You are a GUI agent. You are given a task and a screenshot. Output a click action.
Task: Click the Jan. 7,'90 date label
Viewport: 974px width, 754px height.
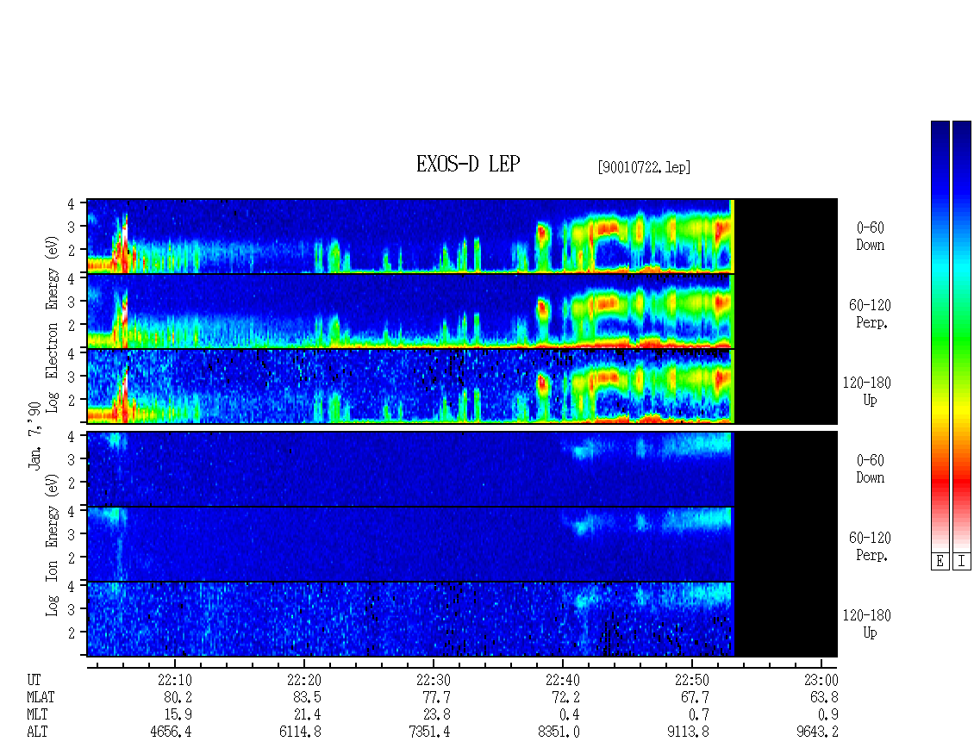[34, 436]
